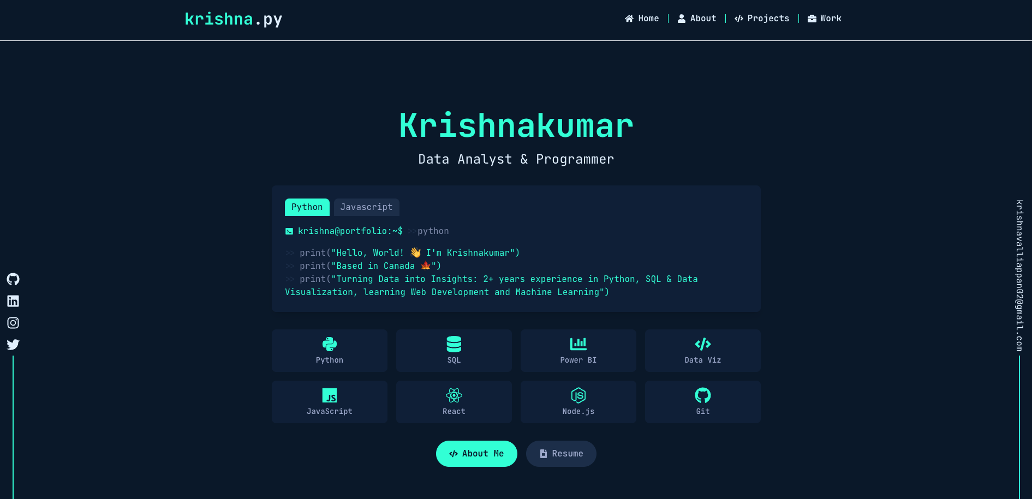Click the Instagram icon on the left
The width and height of the screenshot is (1032, 499).
coord(13,323)
